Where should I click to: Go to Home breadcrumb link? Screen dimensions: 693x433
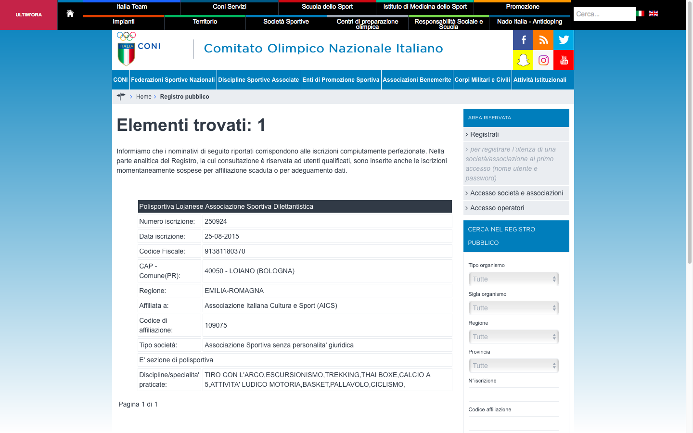click(x=143, y=97)
